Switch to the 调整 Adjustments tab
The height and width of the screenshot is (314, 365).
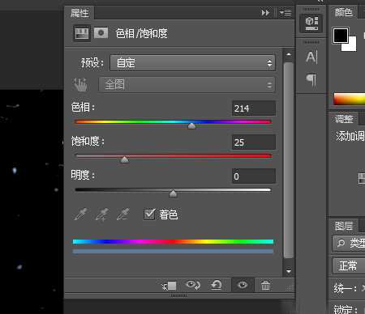coord(344,119)
